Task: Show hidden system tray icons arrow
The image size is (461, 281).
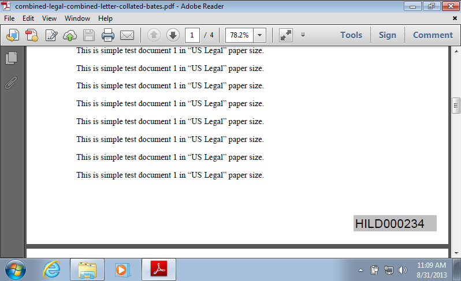Action: [x=360, y=270]
